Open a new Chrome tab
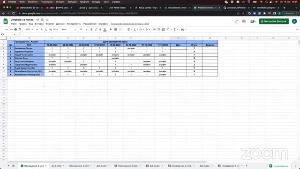 [285, 8]
